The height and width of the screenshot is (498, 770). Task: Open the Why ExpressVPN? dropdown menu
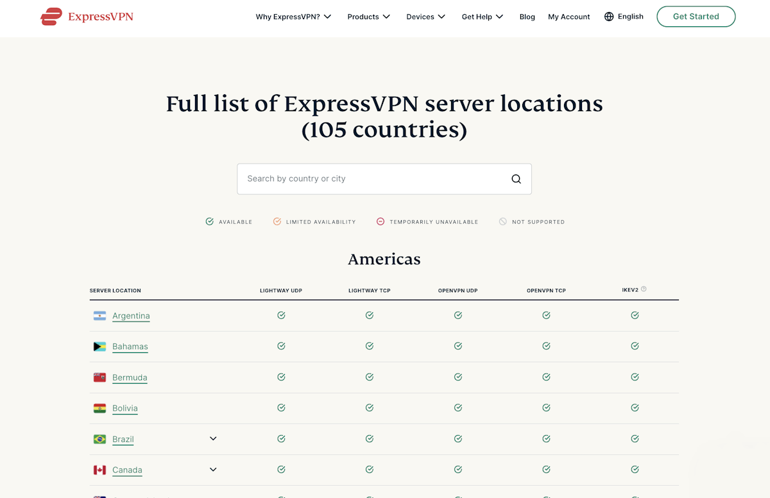point(293,17)
